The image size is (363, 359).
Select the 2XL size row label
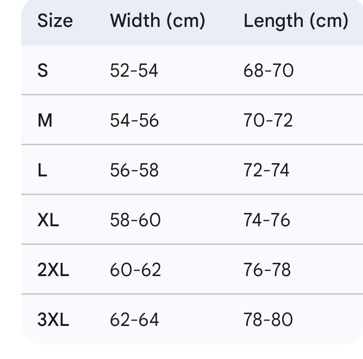(x=53, y=270)
